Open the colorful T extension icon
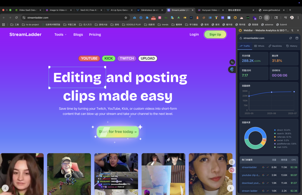The width and height of the screenshot is (302, 195). click(216, 18)
